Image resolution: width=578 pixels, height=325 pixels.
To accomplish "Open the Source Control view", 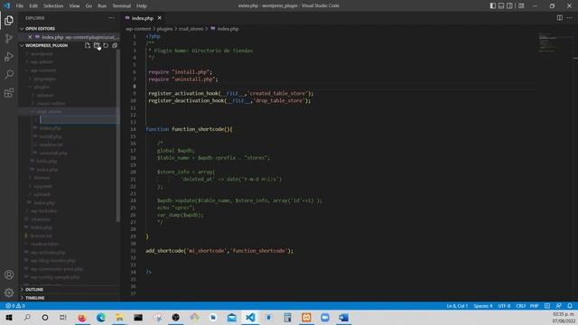I will 9,39.
